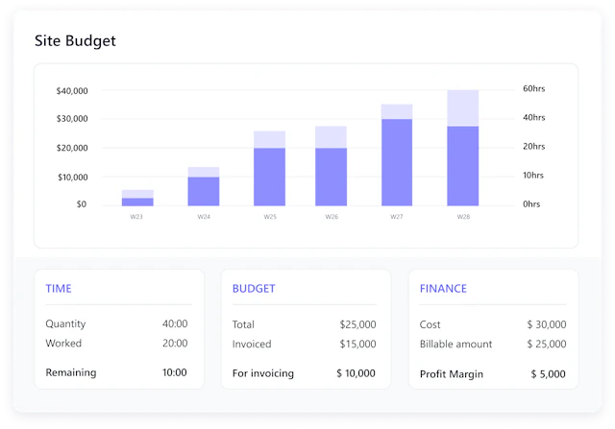The image size is (615, 429).
Task: Click the Cost label in FINANCE card
Action: [x=430, y=324]
